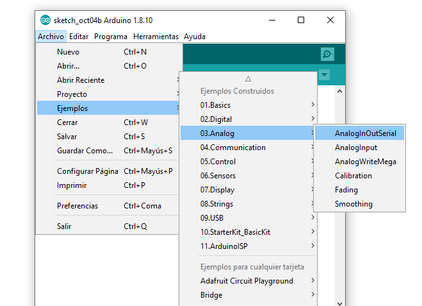The height and width of the screenshot is (306, 422).
Task: Click scrollbar up arrow in editor
Action: 339,91
